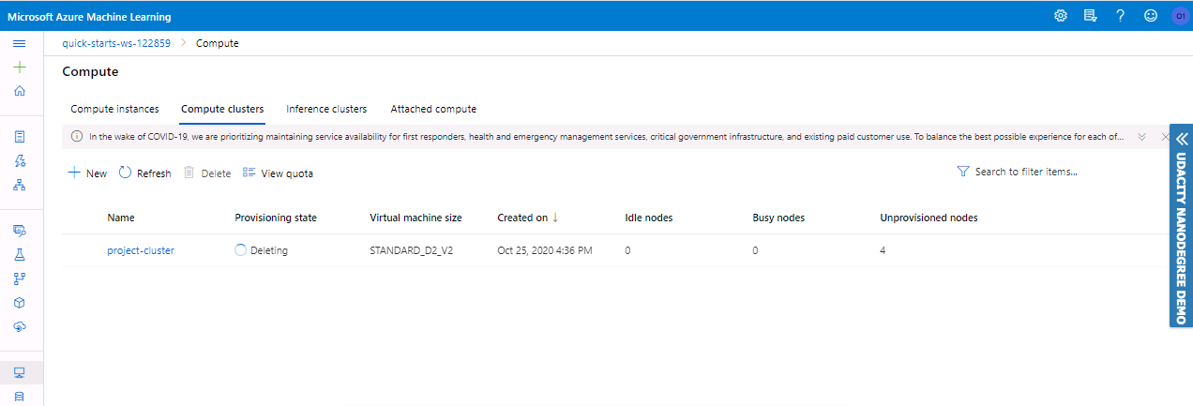Click the Idle nodes column header

649,218
